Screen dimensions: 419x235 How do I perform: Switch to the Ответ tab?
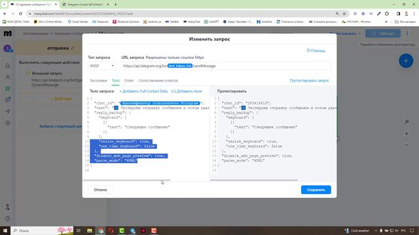pyautogui.click(x=129, y=80)
